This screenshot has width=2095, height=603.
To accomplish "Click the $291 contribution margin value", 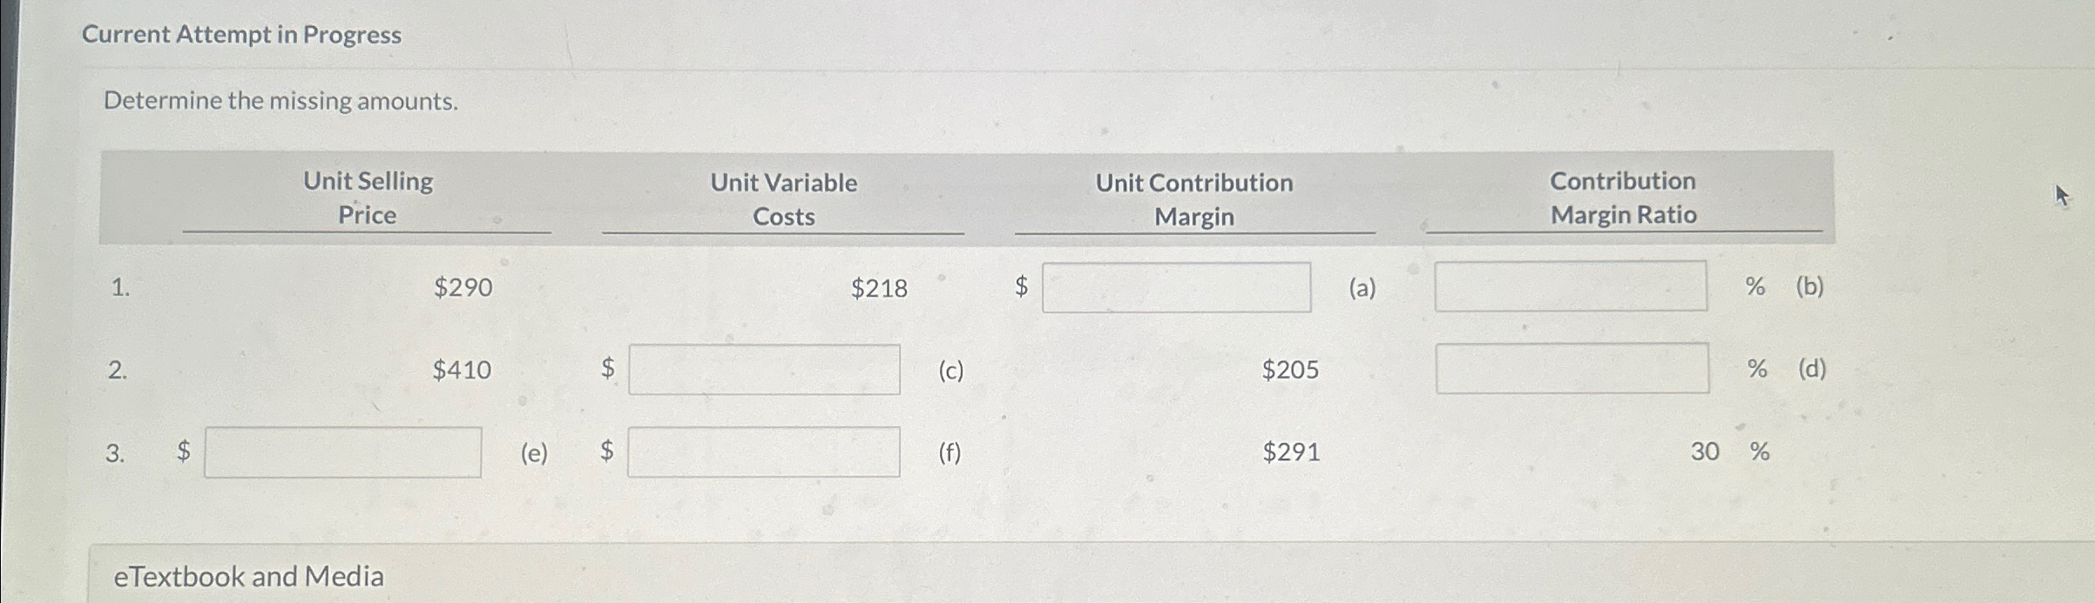I will 1289,452.
